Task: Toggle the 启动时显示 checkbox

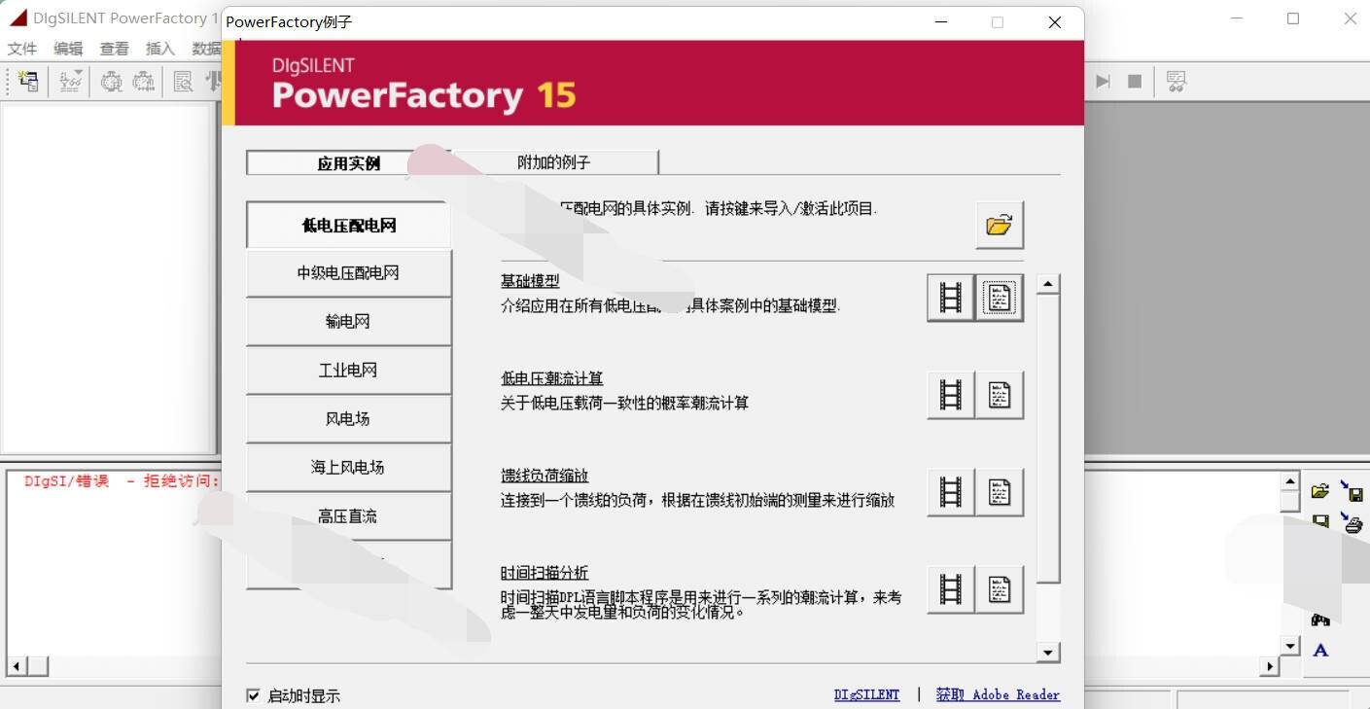Action: (x=253, y=695)
